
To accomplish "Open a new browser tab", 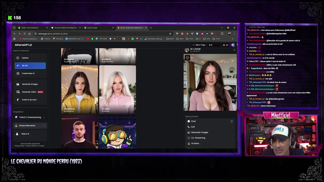I will click(151, 28).
